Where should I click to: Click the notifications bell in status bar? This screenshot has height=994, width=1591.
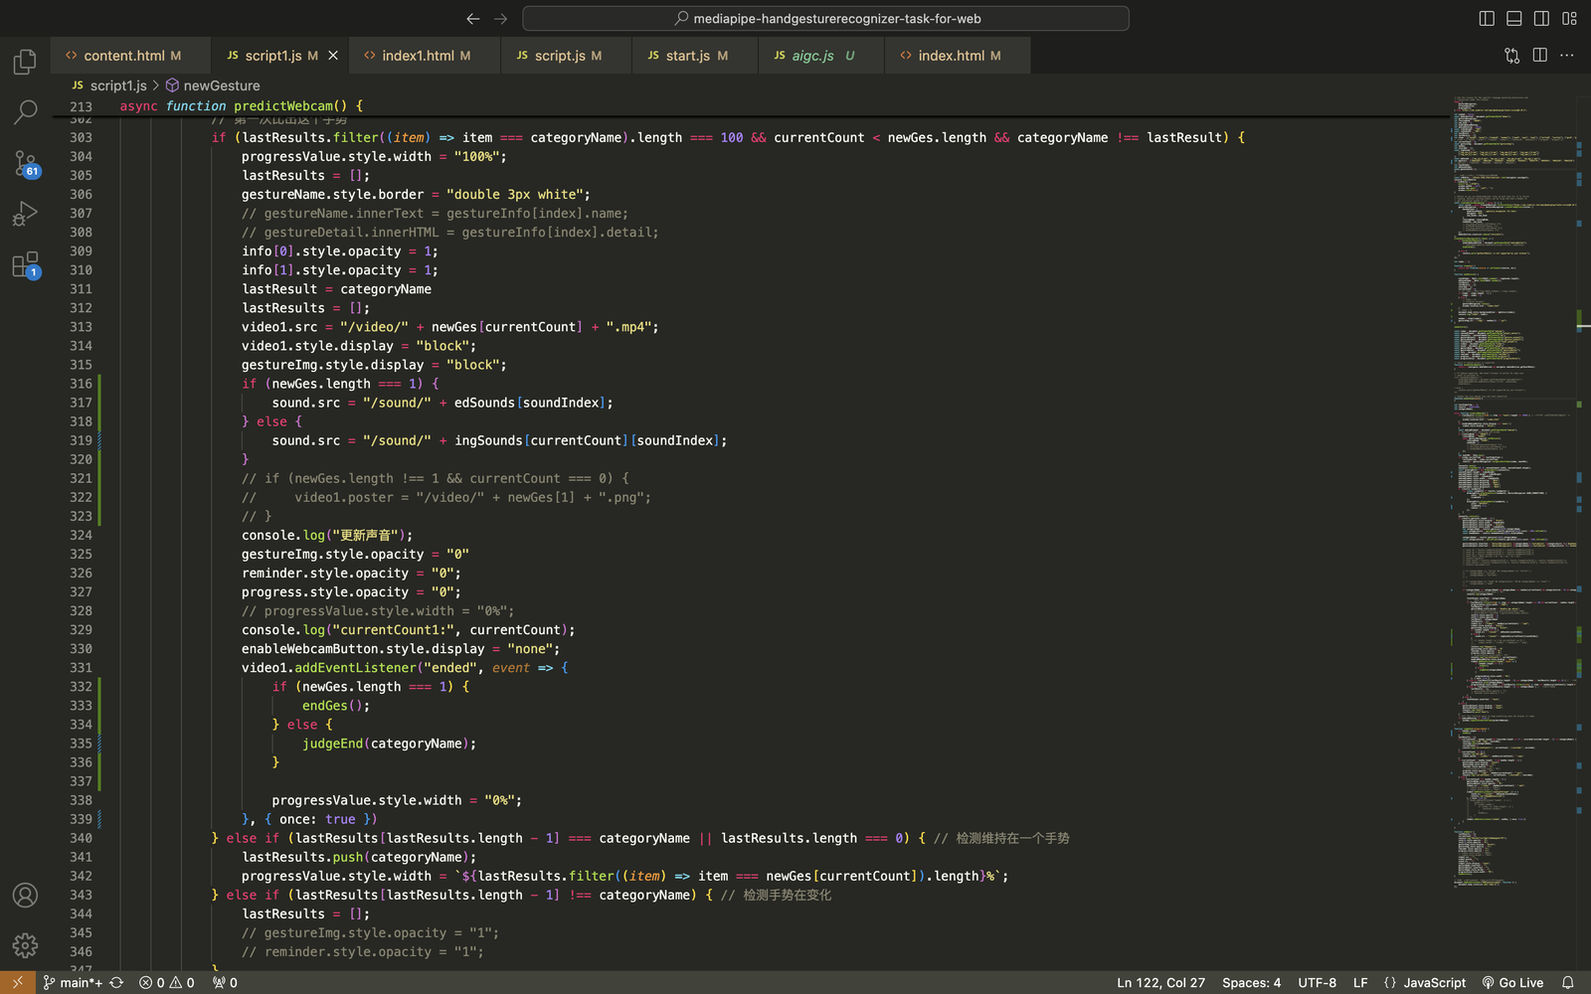point(1568,982)
